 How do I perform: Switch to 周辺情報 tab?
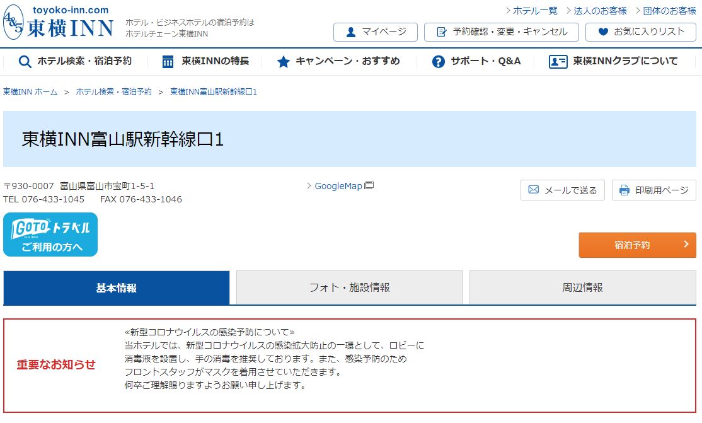pyautogui.click(x=582, y=287)
